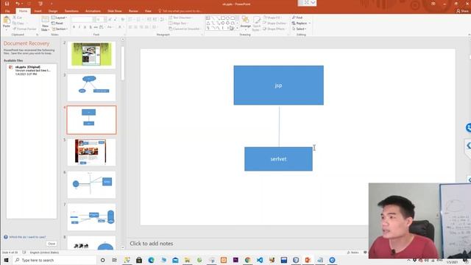
Task: Open Visual Studio Code from the taskbar
Action: tap(260, 260)
